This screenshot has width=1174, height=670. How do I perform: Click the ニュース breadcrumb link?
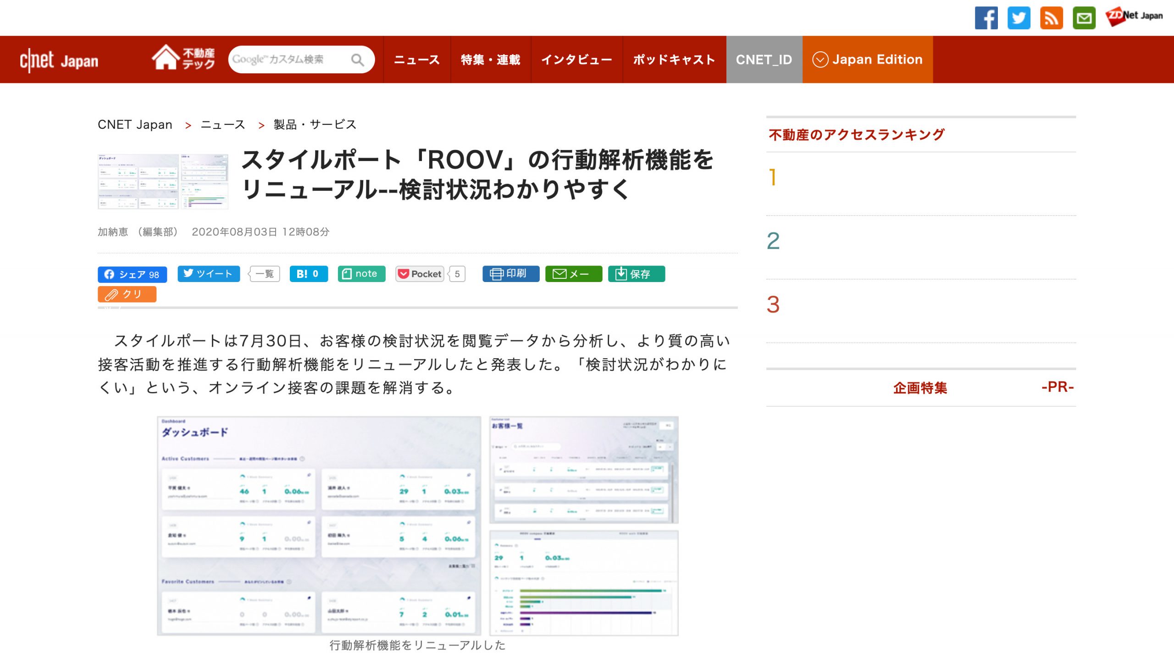(x=223, y=125)
